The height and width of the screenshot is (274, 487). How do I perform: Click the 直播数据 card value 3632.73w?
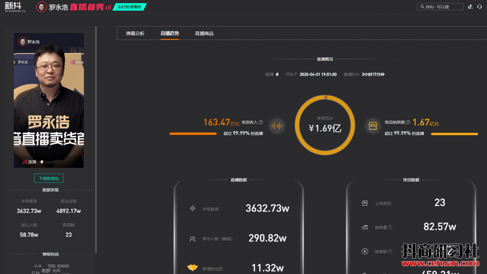pyautogui.click(x=267, y=208)
